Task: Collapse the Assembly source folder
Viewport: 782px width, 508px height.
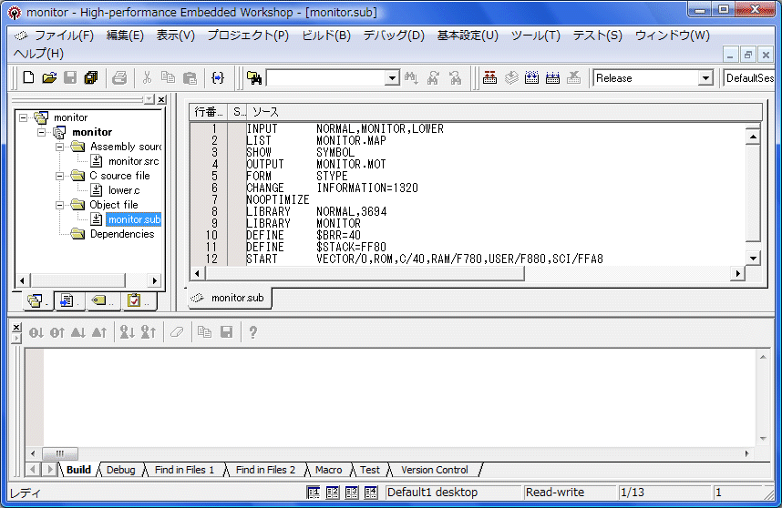Action: 60,147
